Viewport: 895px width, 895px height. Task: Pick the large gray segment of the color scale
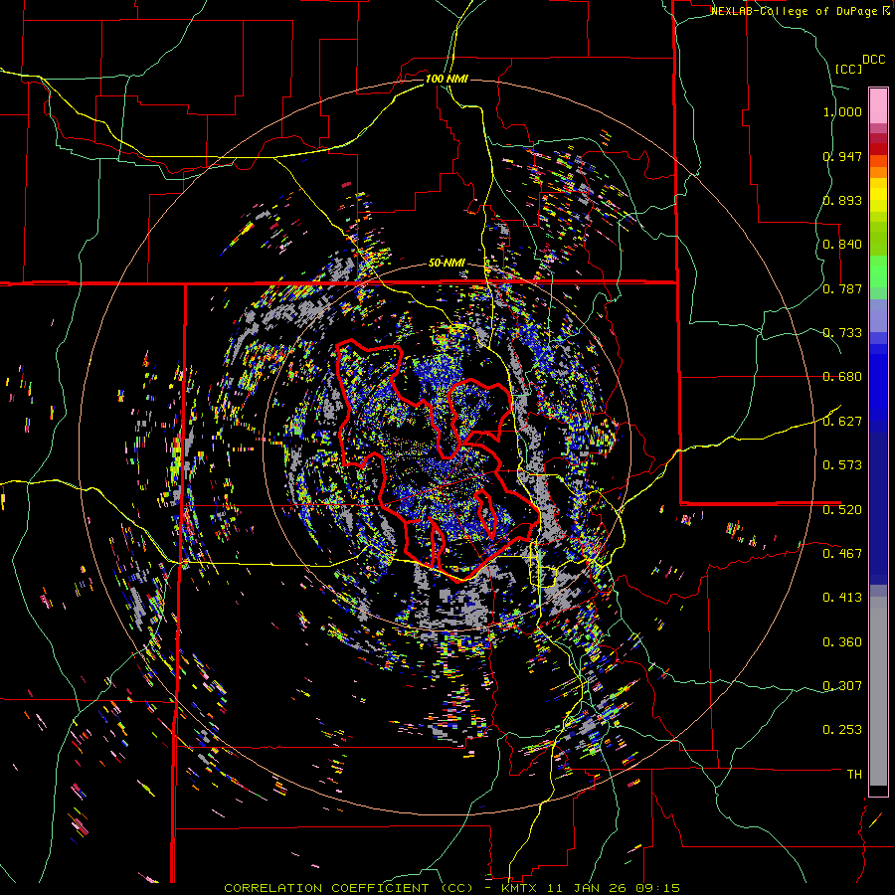pyautogui.click(x=878, y=696)
